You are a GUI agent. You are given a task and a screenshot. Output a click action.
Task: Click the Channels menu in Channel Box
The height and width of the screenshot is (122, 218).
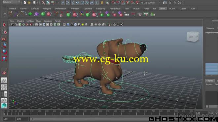click(210, 28)
